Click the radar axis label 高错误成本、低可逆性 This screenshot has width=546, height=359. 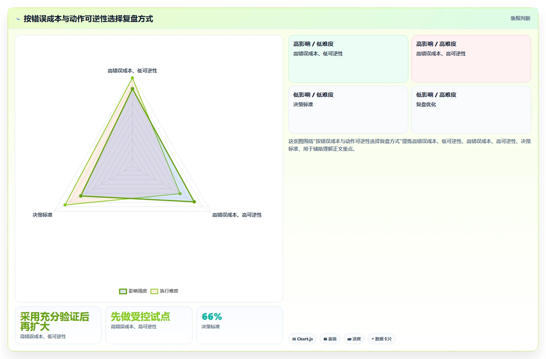(x=132, y=71)
